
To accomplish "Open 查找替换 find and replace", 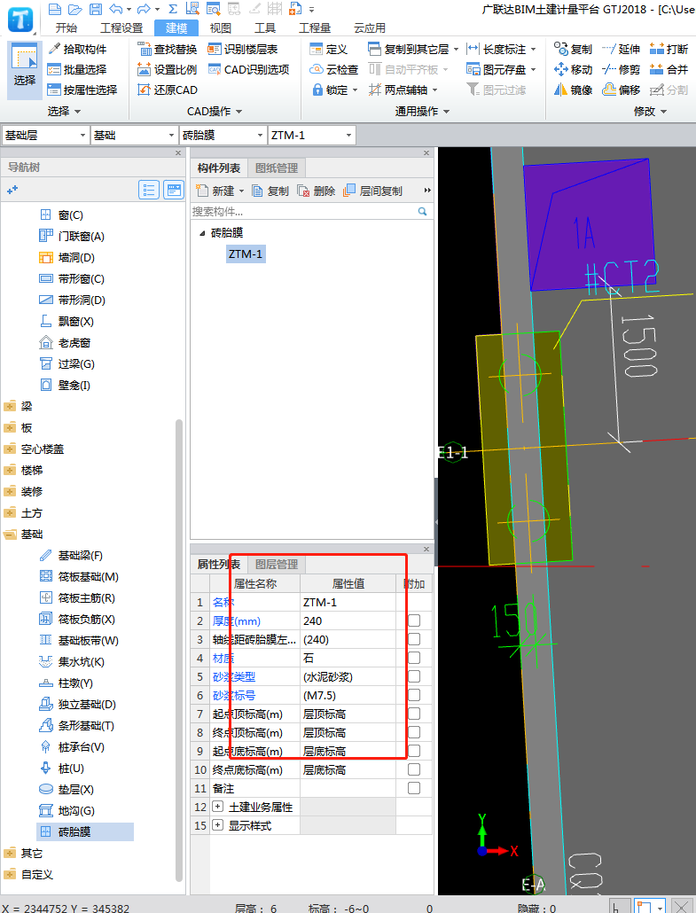I will tap(168, 49).
